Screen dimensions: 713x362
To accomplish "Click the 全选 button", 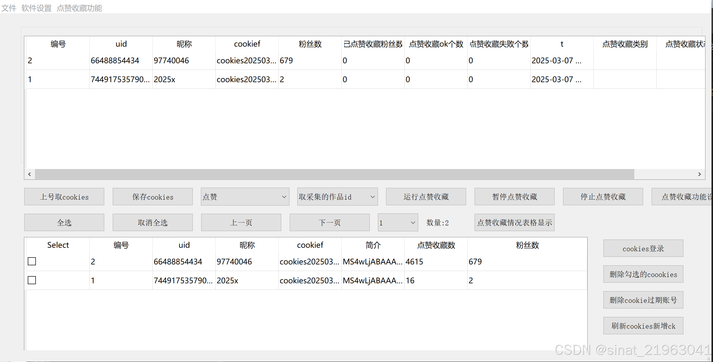I will pos(64,223).
